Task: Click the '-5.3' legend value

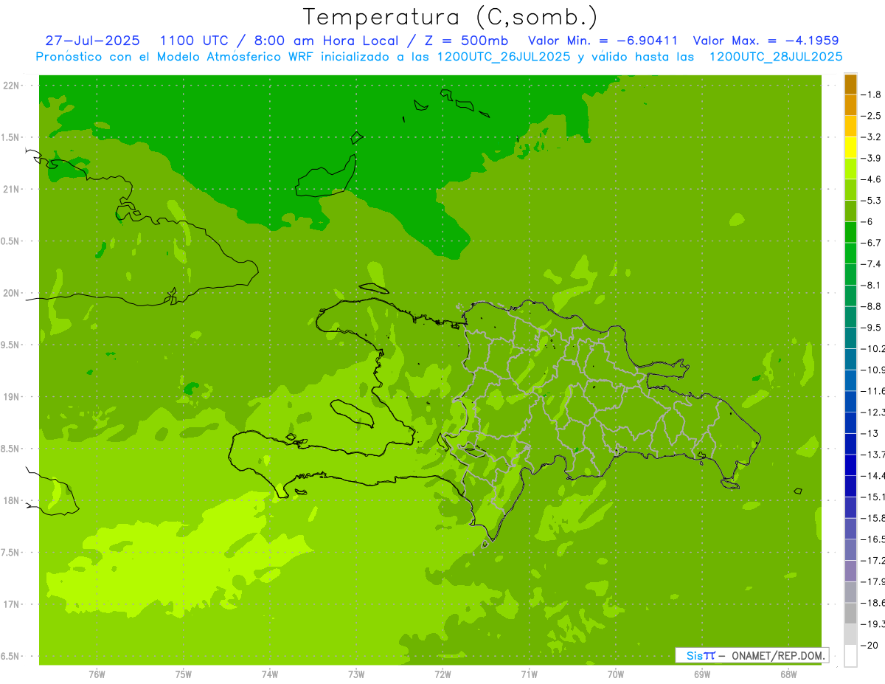Action: [x=871, y=201]
